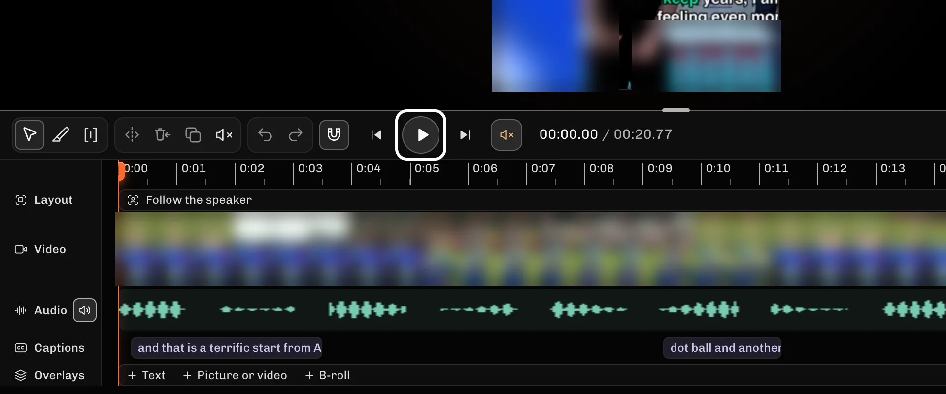Click the split clip icon
The image size is (946, 394).
pyautogui.click(x=132, y=134)
